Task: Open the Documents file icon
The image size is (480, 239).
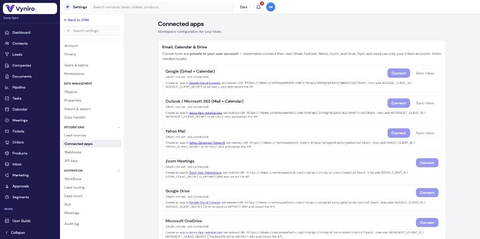Action: coord(7,76)
